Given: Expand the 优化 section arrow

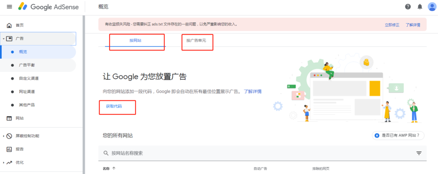Looking at the screenshot, I should coord(3,162).
